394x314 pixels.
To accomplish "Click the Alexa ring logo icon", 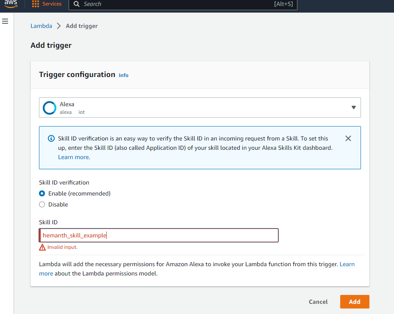I will click(x=50, y=108).
